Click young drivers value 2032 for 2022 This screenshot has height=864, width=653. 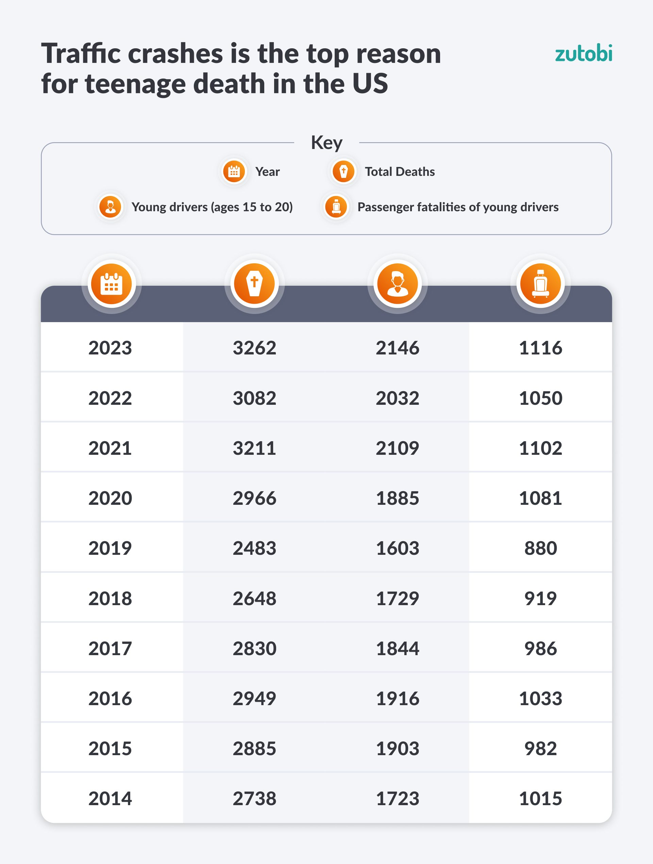pos(398,398)
